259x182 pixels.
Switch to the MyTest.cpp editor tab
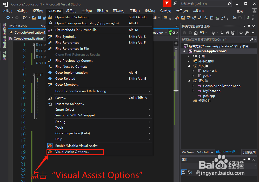18,26
